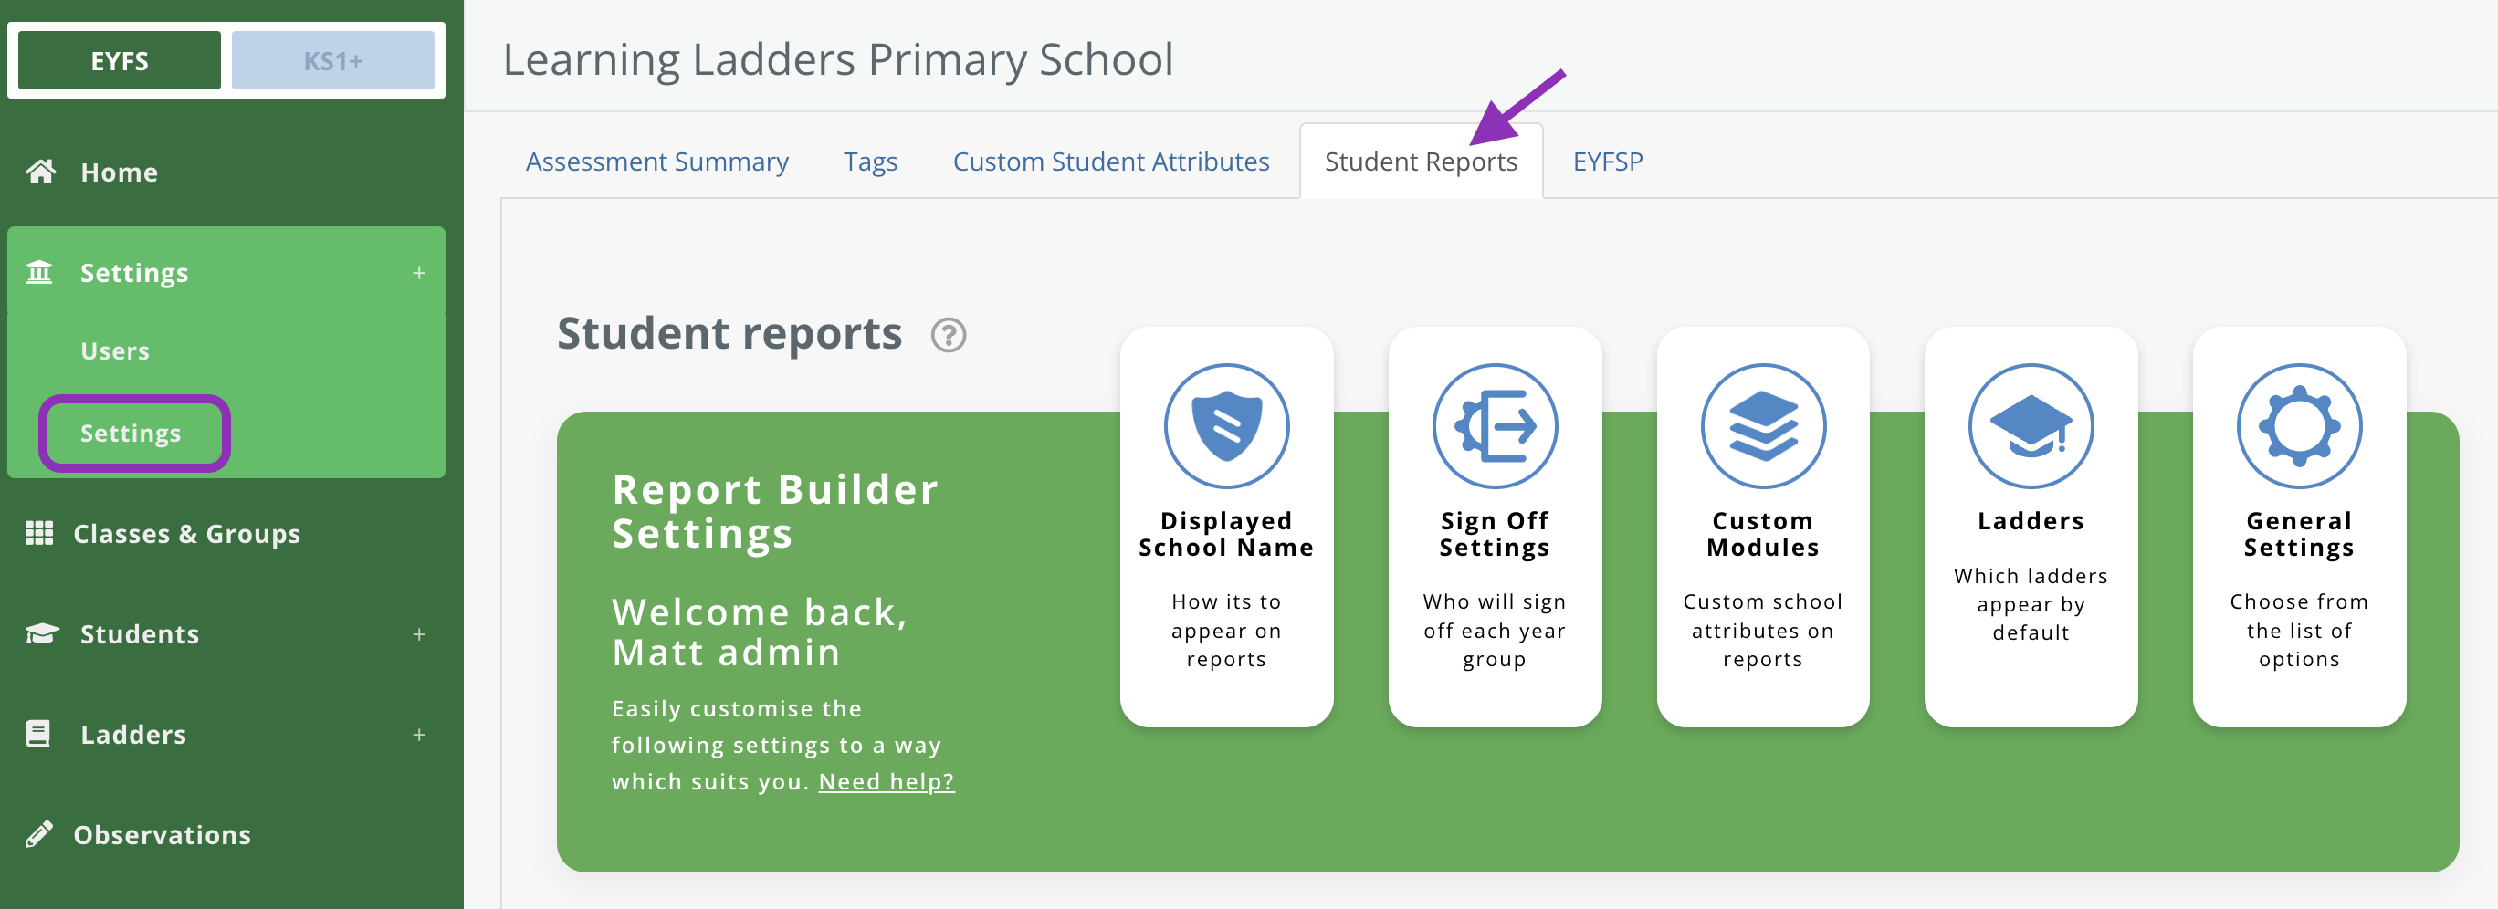Select the Tags tab
Screen dimensions: 2498x909
tap(870, 162)
